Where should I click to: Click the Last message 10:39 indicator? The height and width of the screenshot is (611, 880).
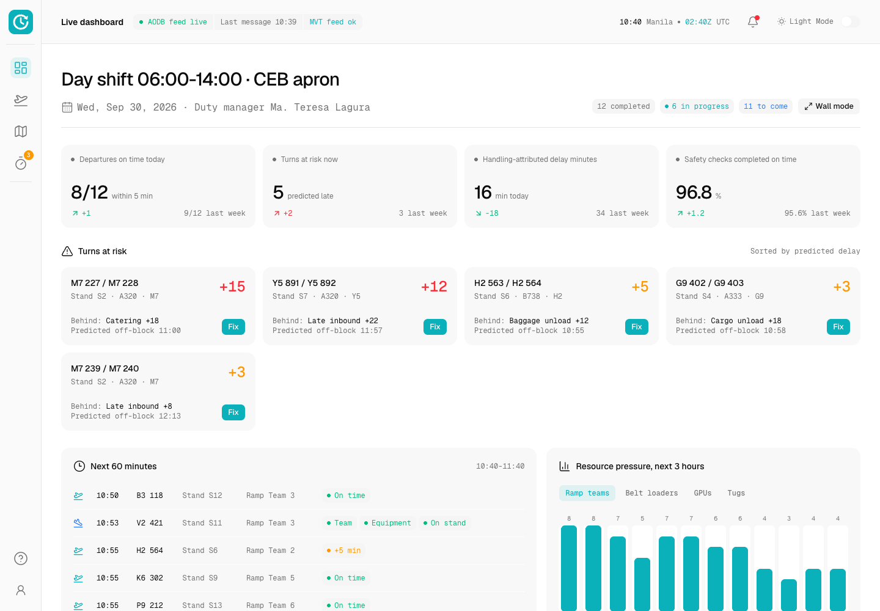coord(258,22)
